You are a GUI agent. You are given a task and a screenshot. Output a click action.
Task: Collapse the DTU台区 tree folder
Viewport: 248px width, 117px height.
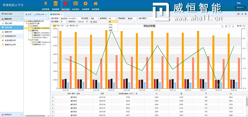coord(29,40)
